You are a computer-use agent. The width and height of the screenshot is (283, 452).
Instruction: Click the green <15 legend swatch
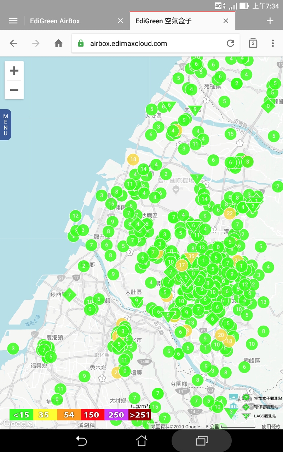click(x=21, y=415)
